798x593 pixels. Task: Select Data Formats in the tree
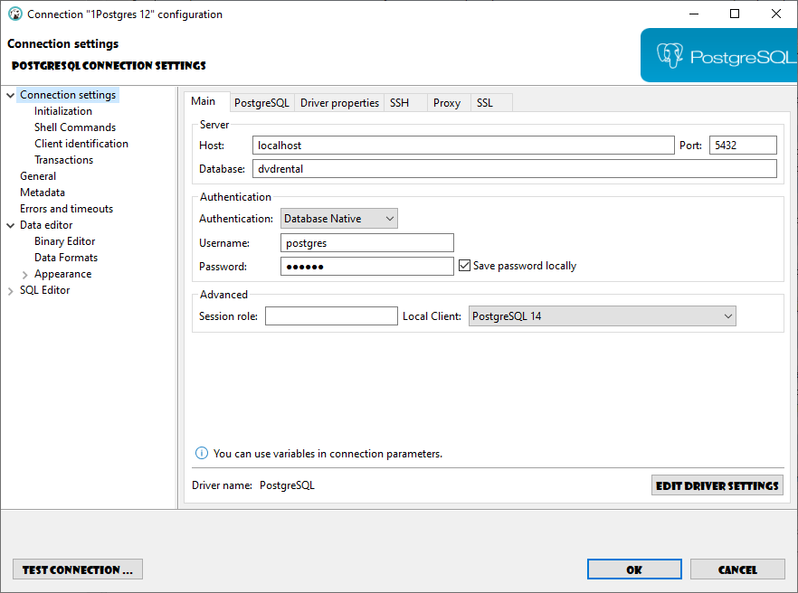pyautogui.click(x=66, y=258)
